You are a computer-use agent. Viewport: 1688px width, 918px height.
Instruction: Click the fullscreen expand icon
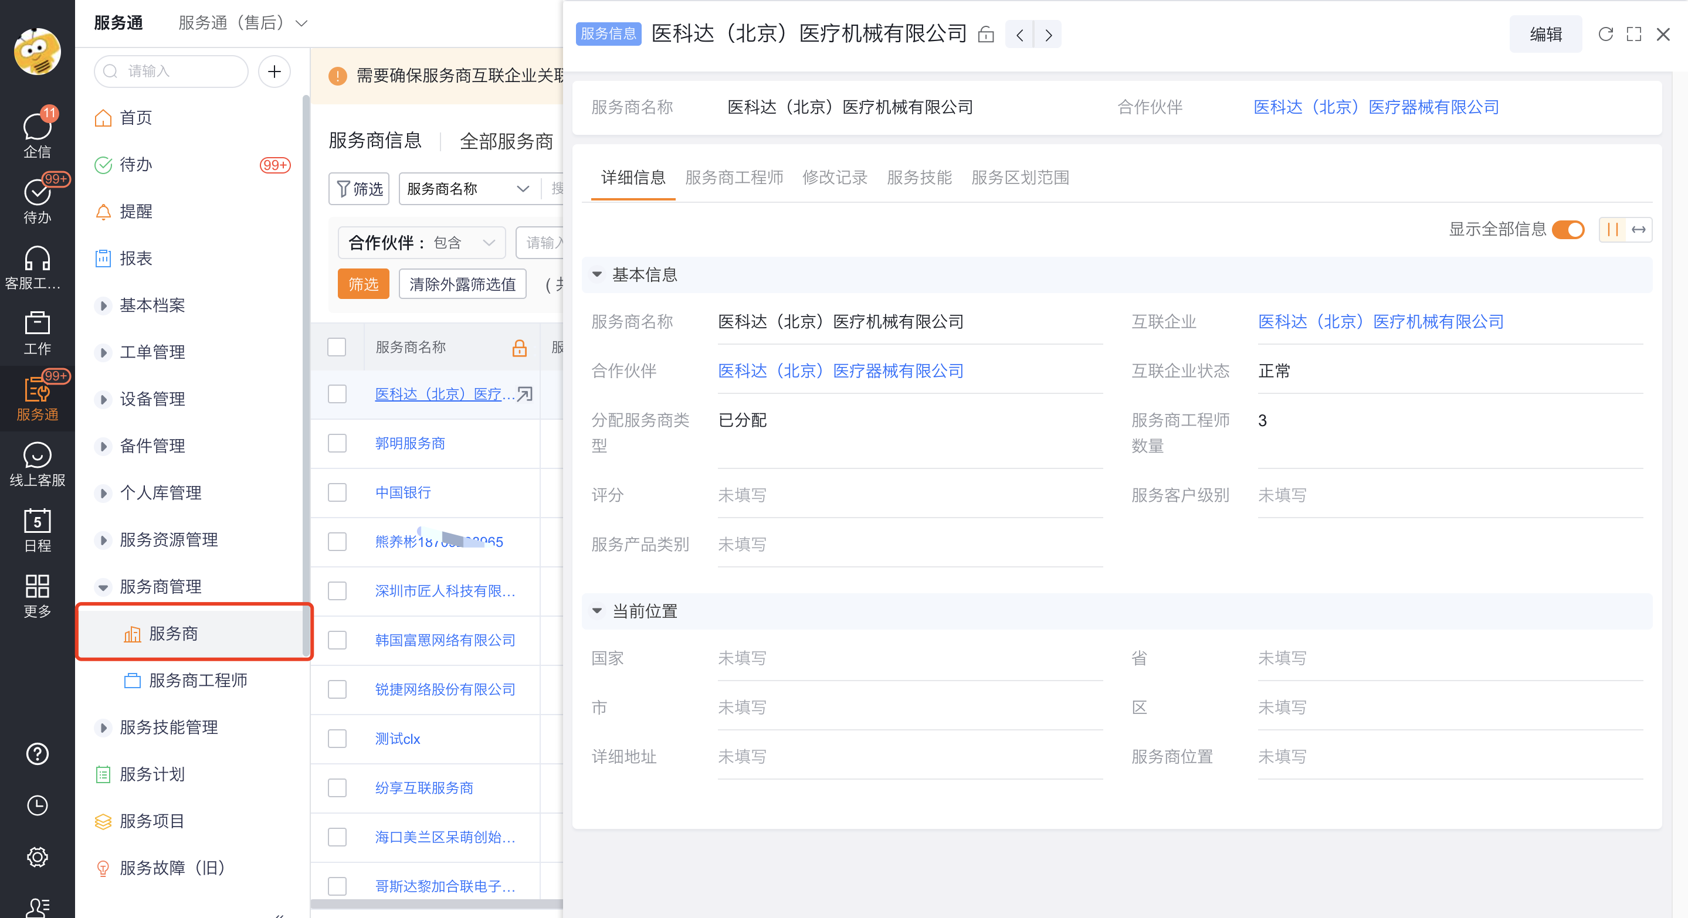tap(1634, 34)
